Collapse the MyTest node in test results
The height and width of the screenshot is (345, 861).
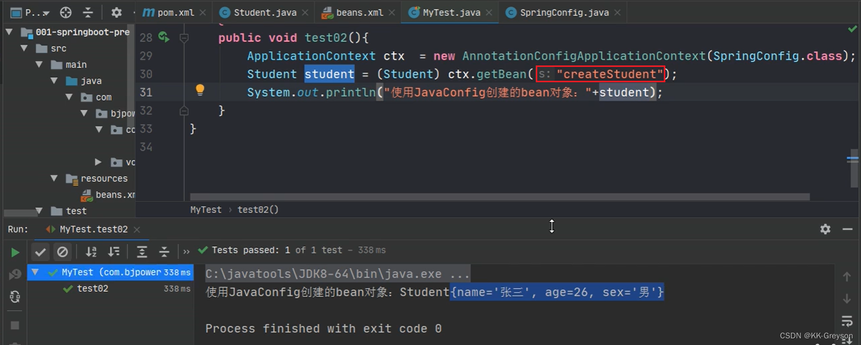(35, 272)
